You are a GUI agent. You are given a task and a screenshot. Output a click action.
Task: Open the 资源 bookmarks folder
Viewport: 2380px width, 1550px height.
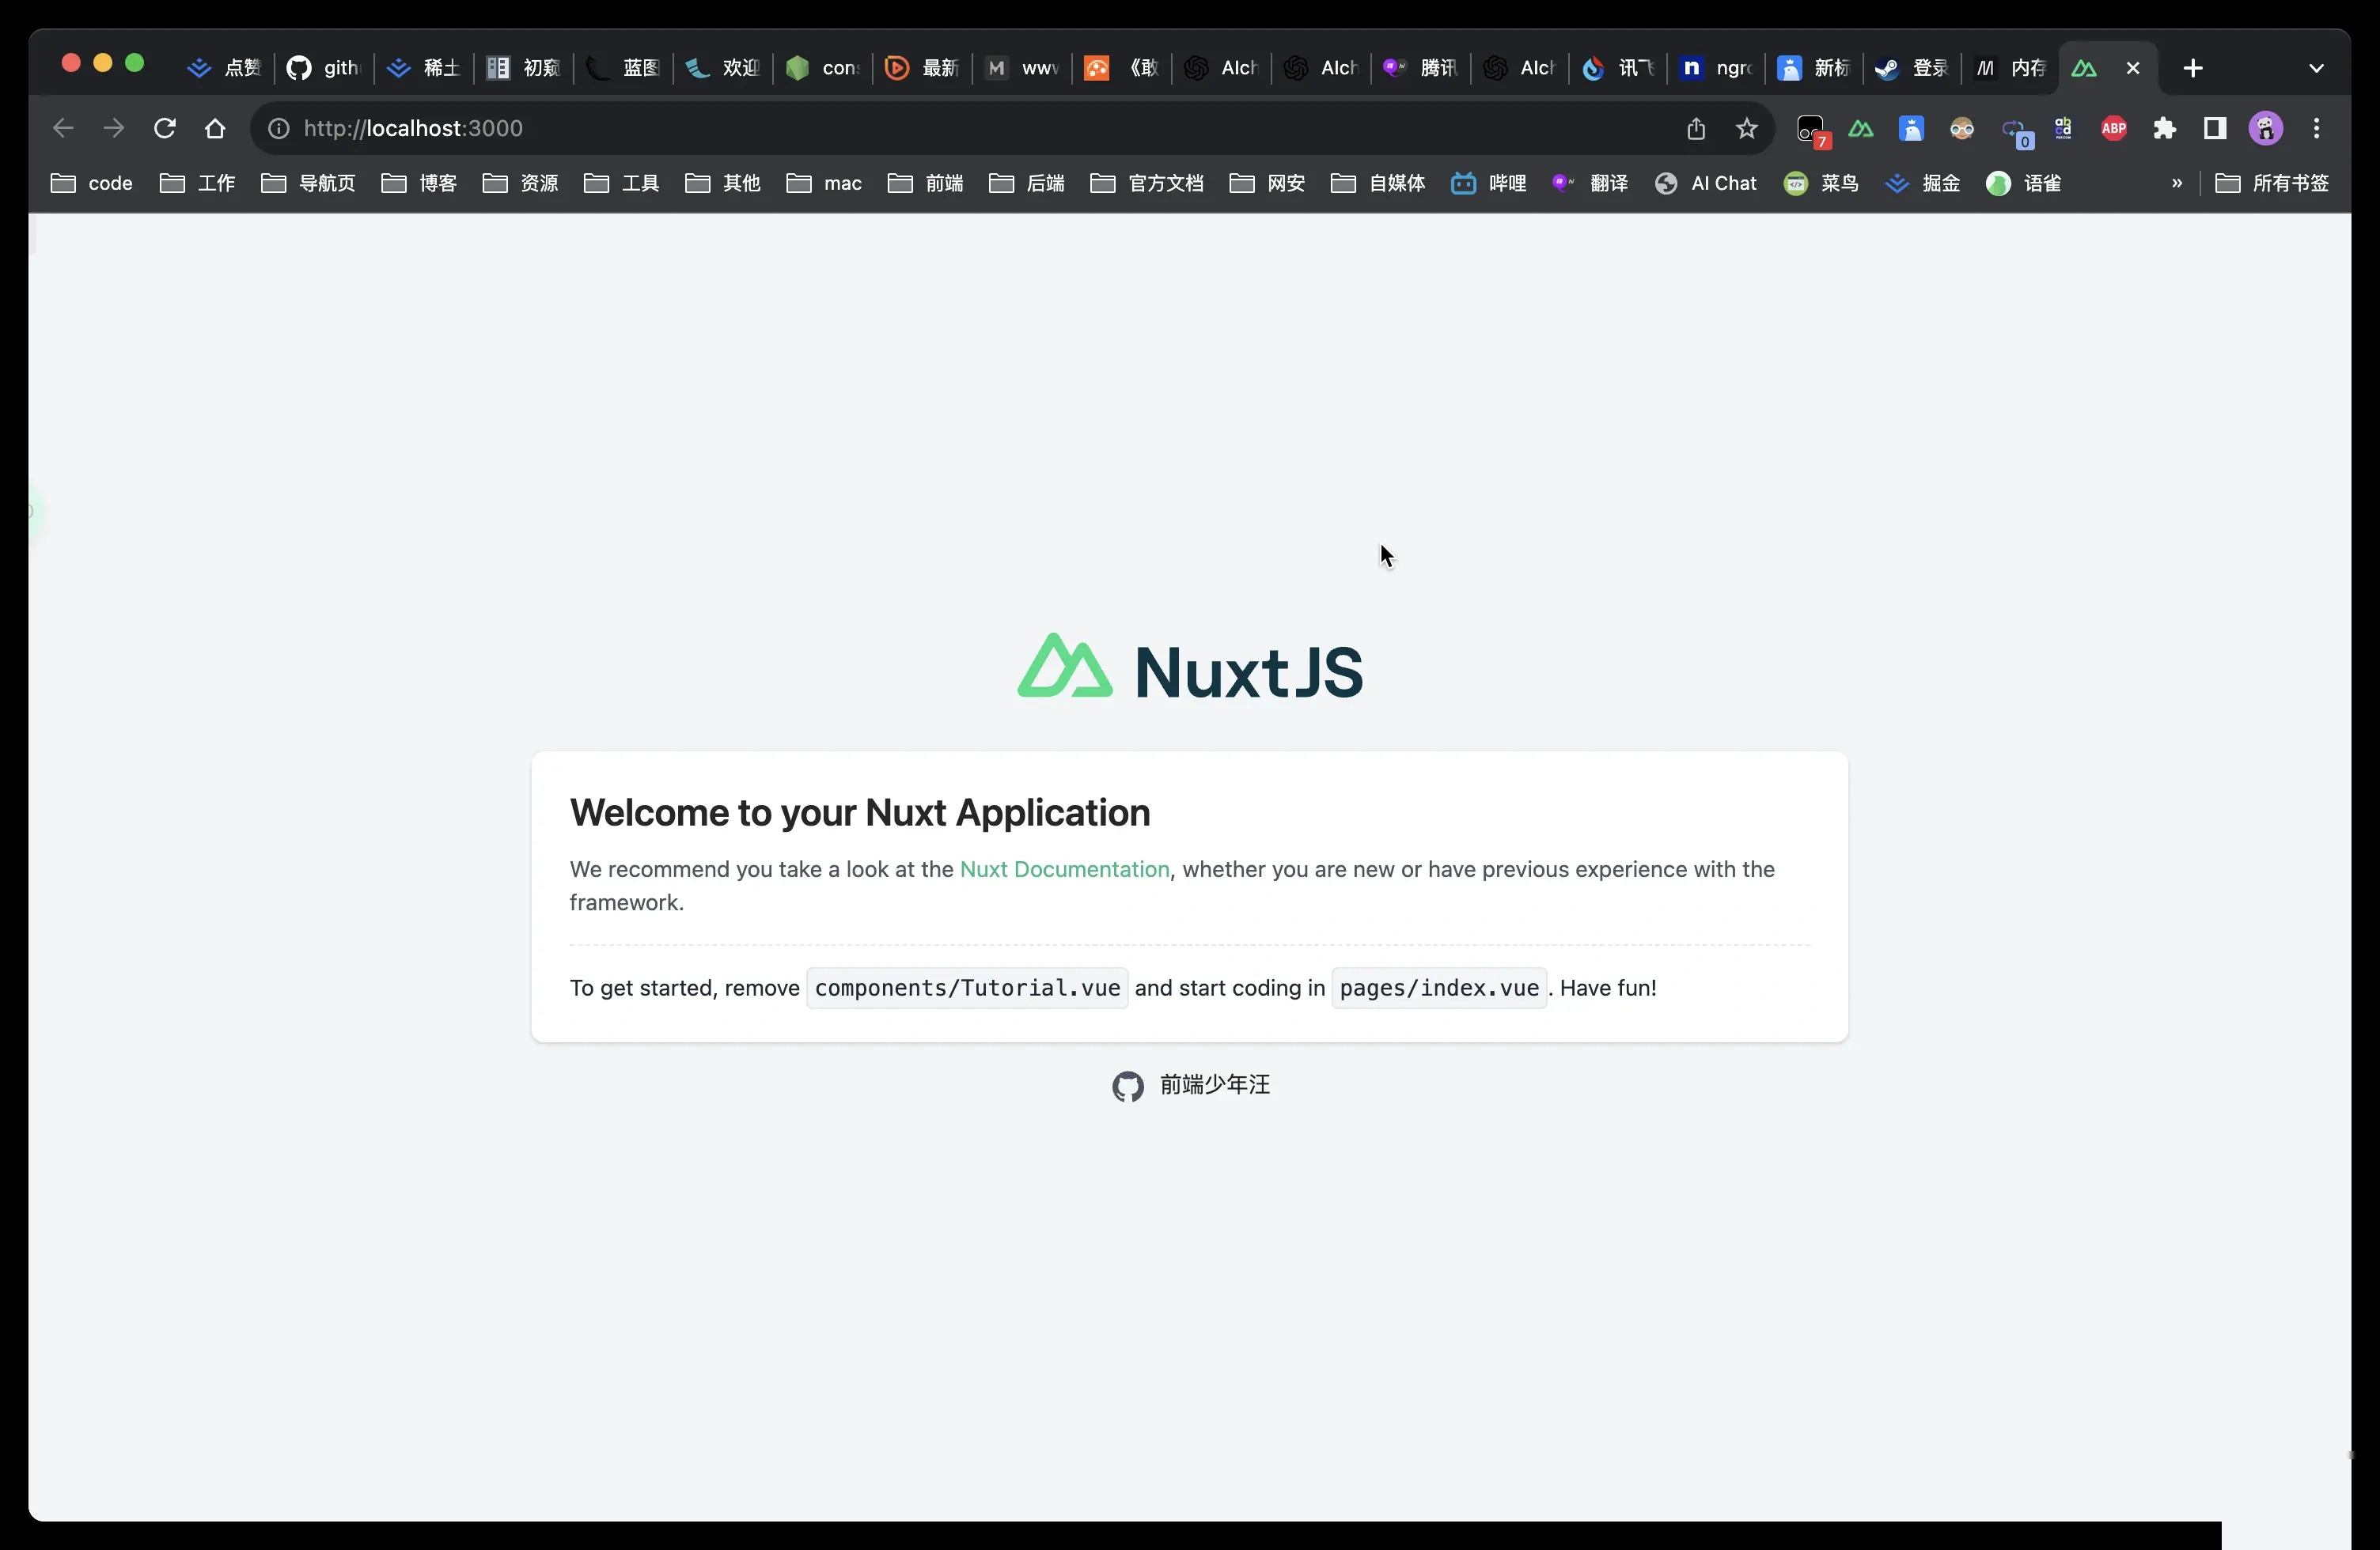point(520,183)
